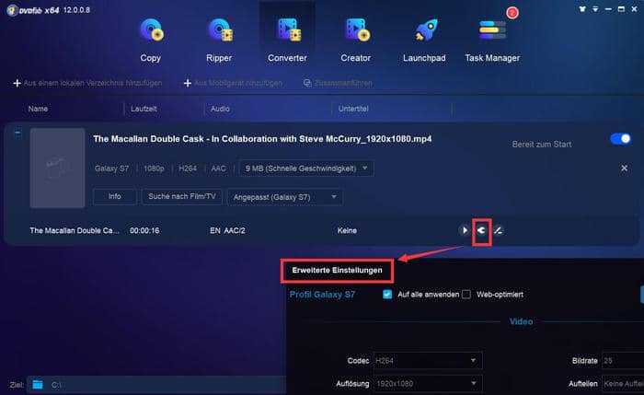Click the 'The Macallan Double Ca...' row title
Screen dimensions: 644x395
tap(75, 230)
